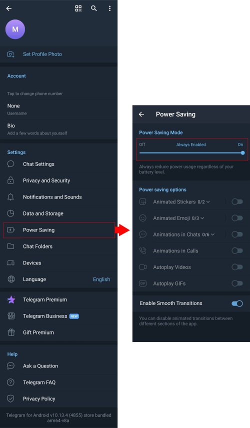Open the QR code icon in header
The width and height of the screenshot is (250, 428).
pos(78,8)
